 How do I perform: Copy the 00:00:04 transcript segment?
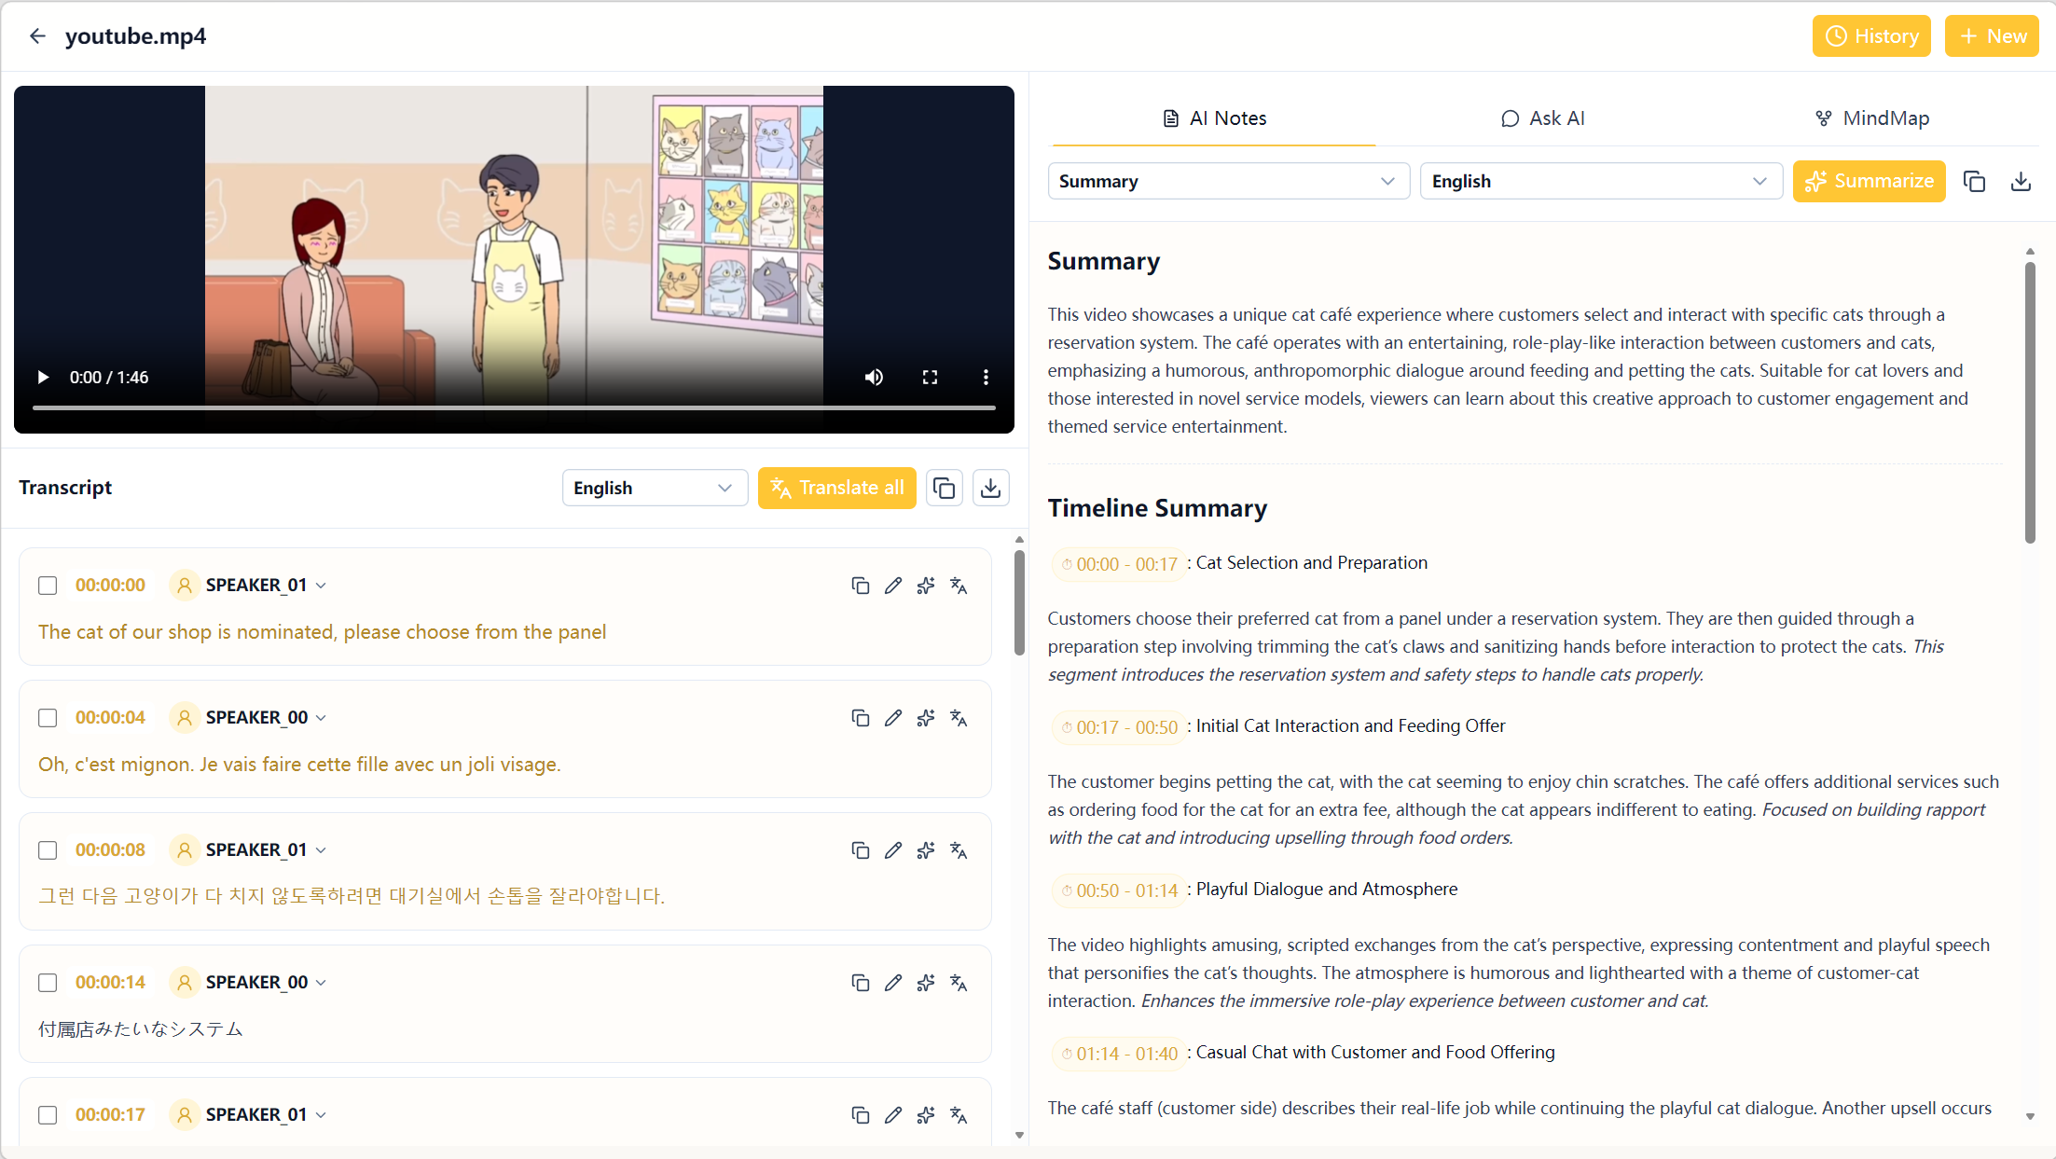(x=861, y=718)
